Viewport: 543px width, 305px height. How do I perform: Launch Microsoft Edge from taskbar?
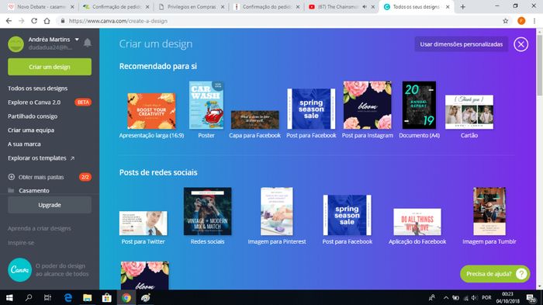point(68,297)
